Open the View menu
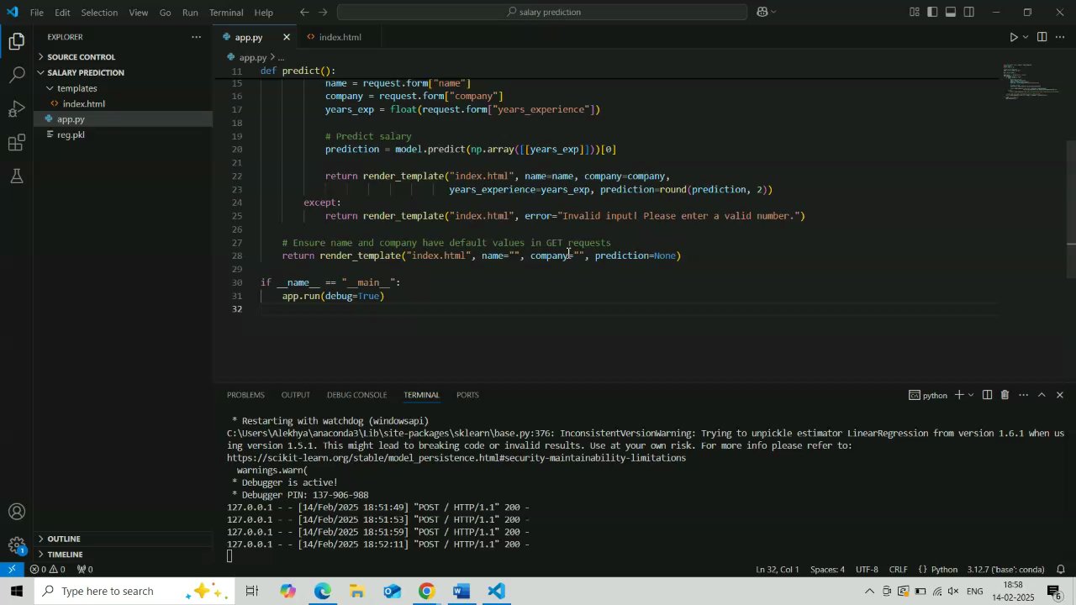Image resolution: width=1076 pixels, height=605 pixels. [139, 13]
